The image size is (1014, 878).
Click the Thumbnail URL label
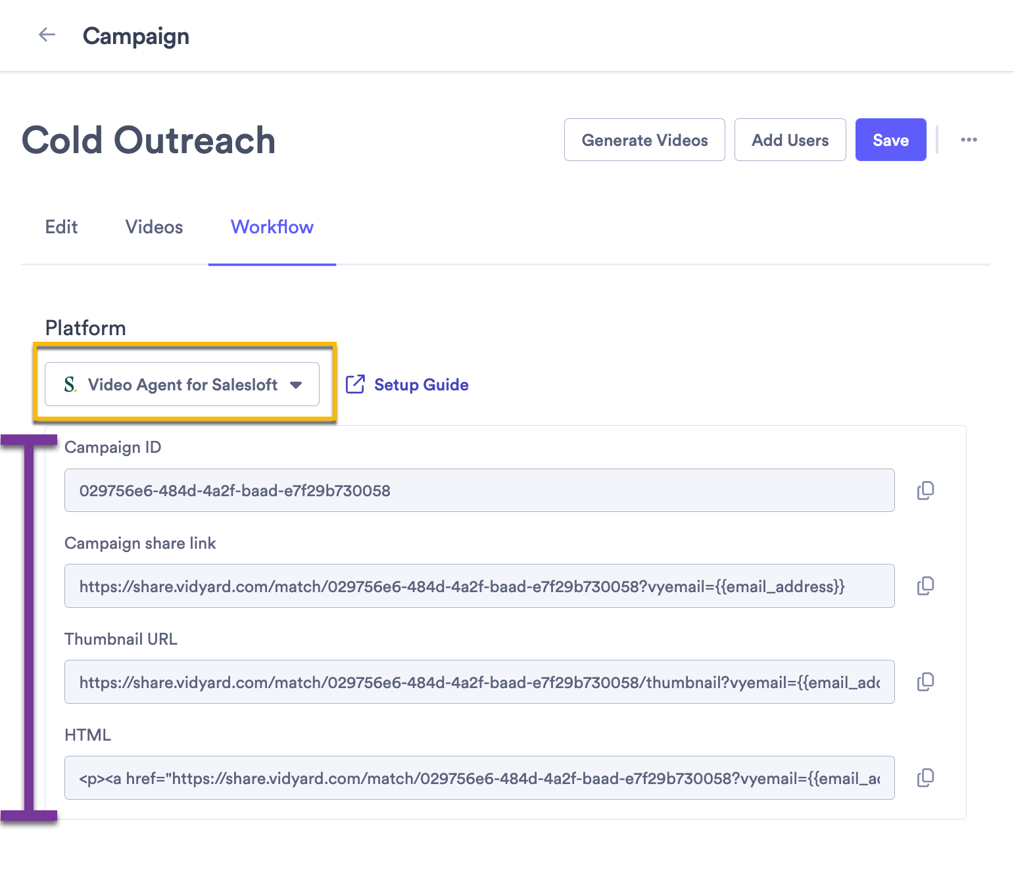tap(121, 639)
